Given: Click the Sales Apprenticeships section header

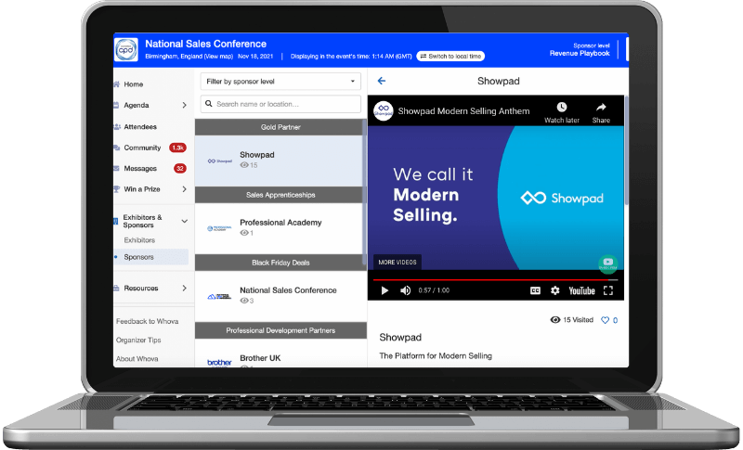Looking at the screenshot, I should tap(279, 195).
